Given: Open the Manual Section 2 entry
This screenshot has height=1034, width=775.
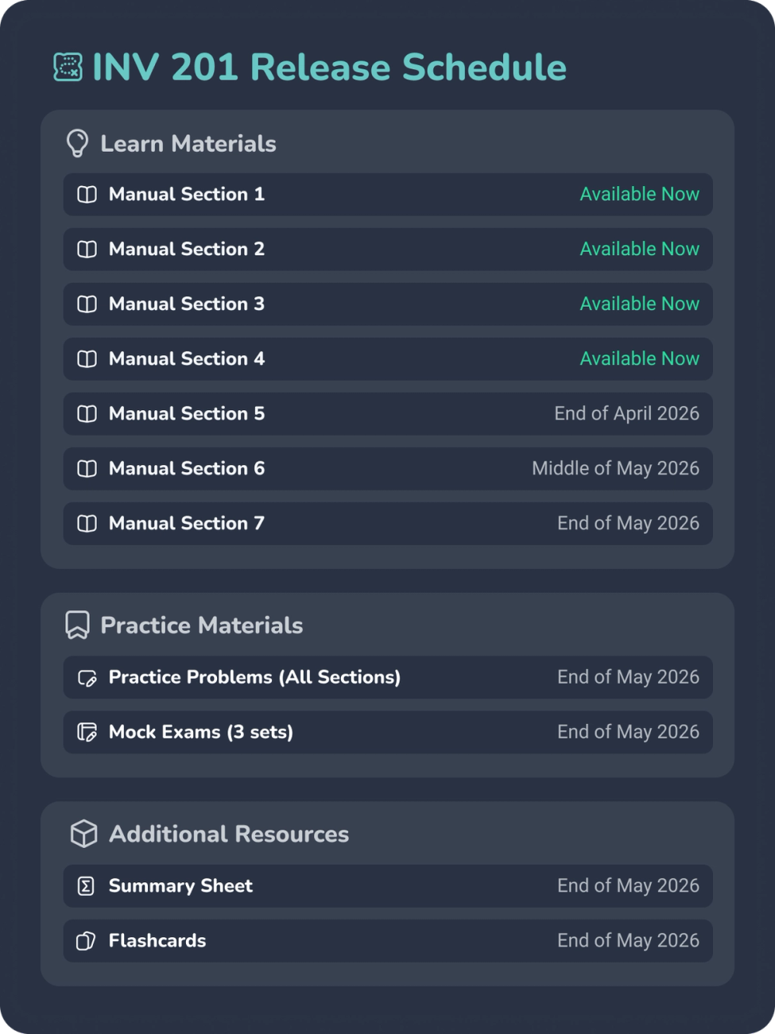Looking at the screenshot, I should (387, 249).
